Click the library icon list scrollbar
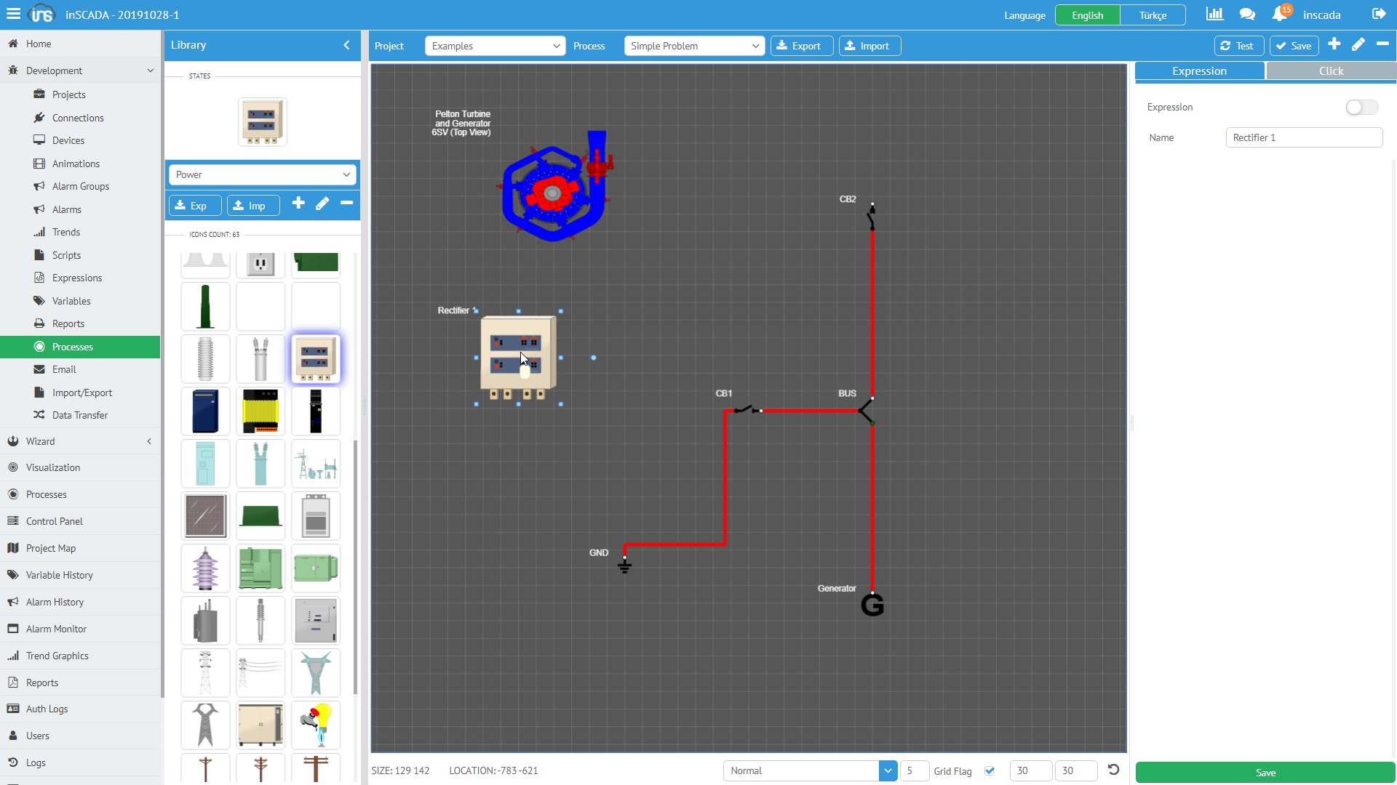The width and height of the screenshot is (1397, 785). click(x=355, y=567)
